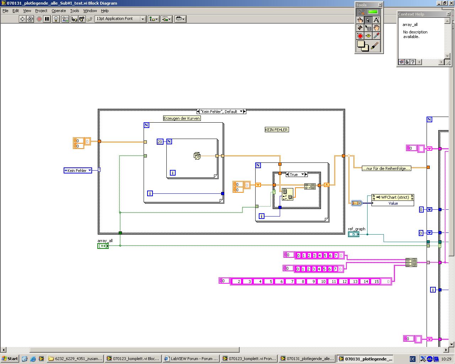Click the '...nur für die Reihenfolge...' label node
Viewport: 455px width, 364px height.
(386, 168)
